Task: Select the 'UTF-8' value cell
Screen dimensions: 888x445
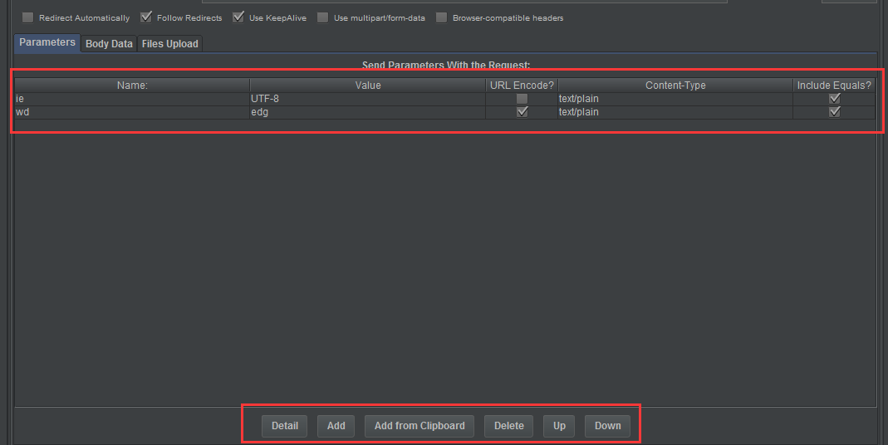Action: click(x=367, y=99)
